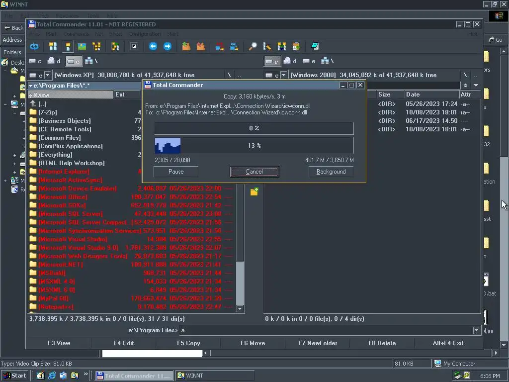The image size is (509, 382).
Task: Click Back in the WINNT window
Action: 13,28
